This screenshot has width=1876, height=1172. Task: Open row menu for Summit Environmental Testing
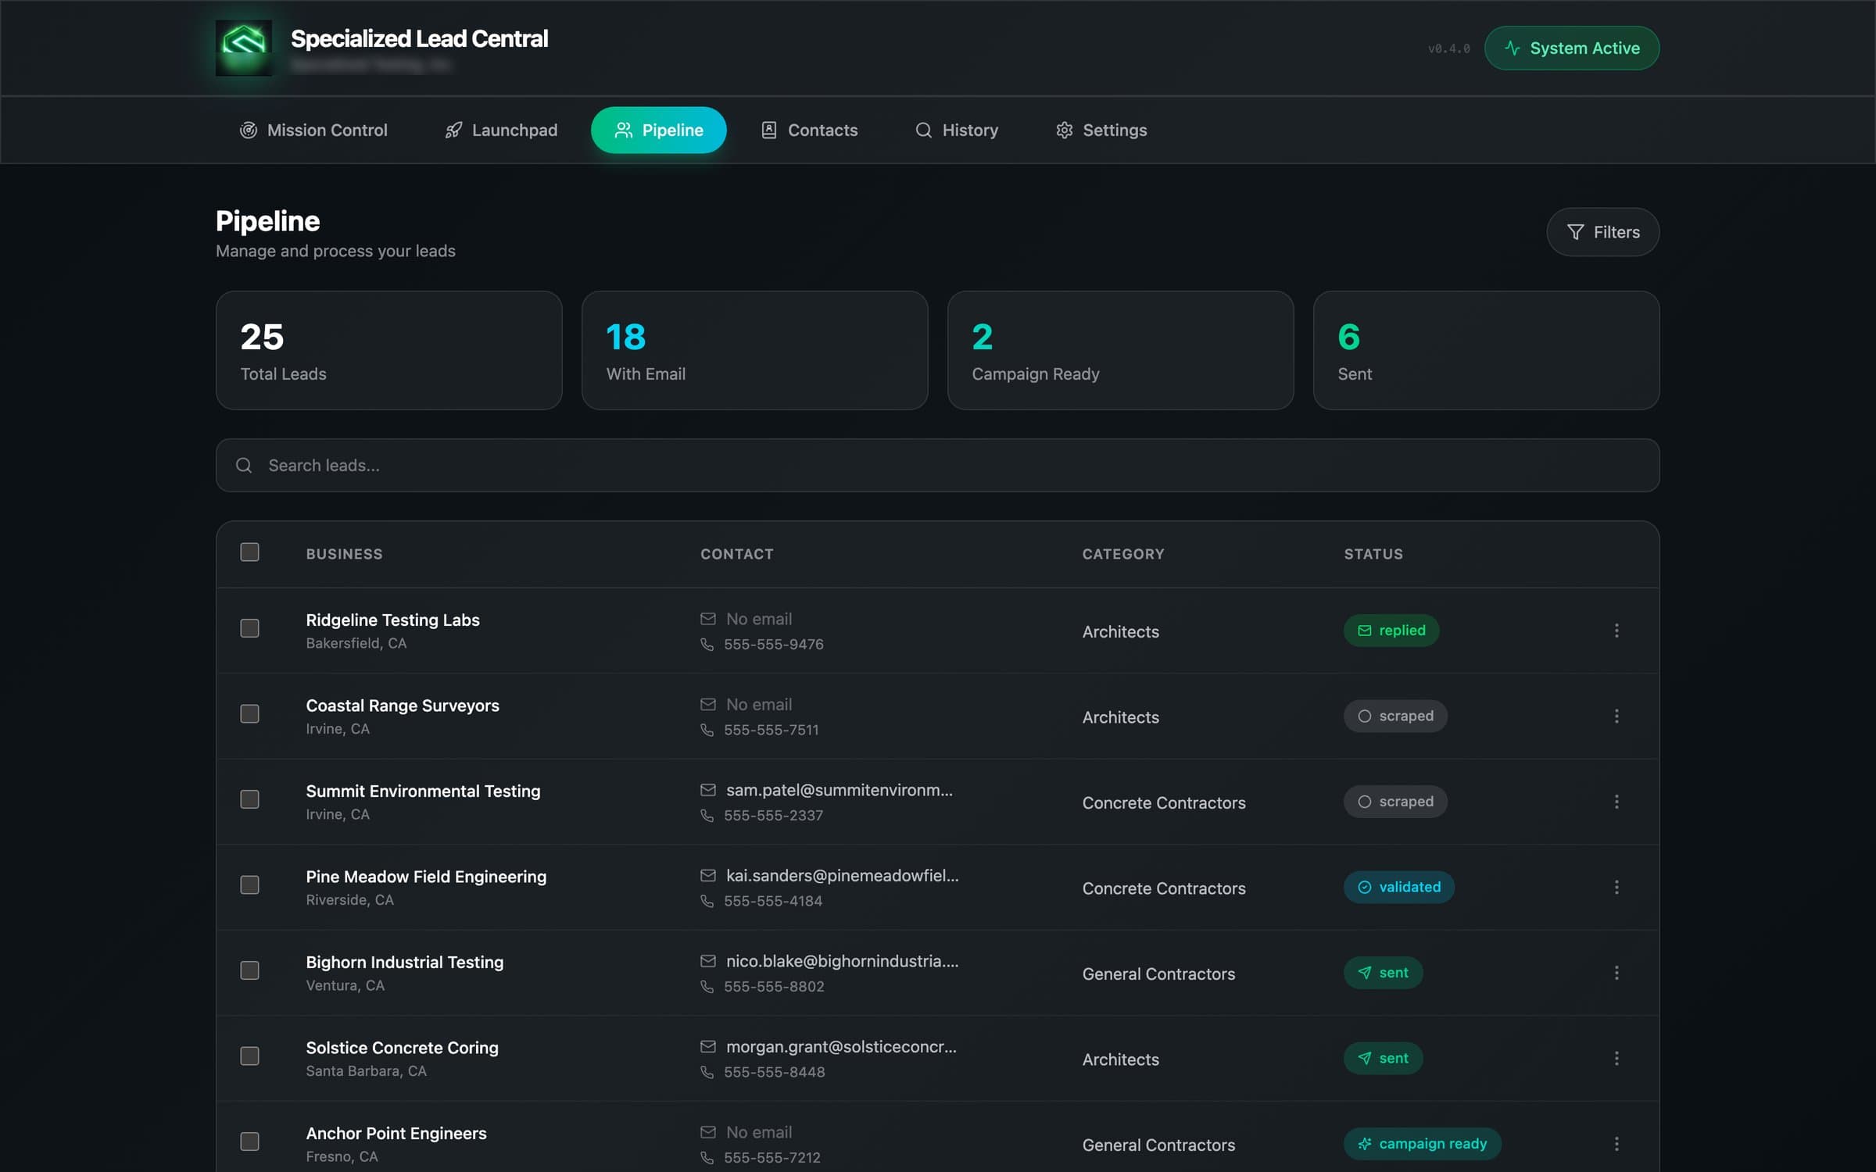click(1616, 802)
